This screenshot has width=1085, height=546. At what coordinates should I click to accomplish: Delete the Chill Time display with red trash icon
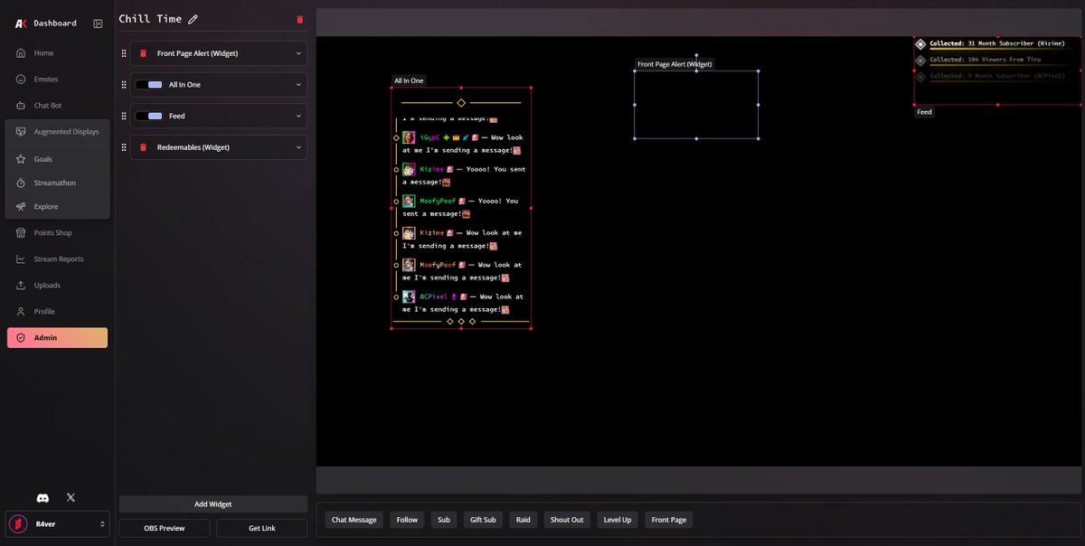(300, 19)
